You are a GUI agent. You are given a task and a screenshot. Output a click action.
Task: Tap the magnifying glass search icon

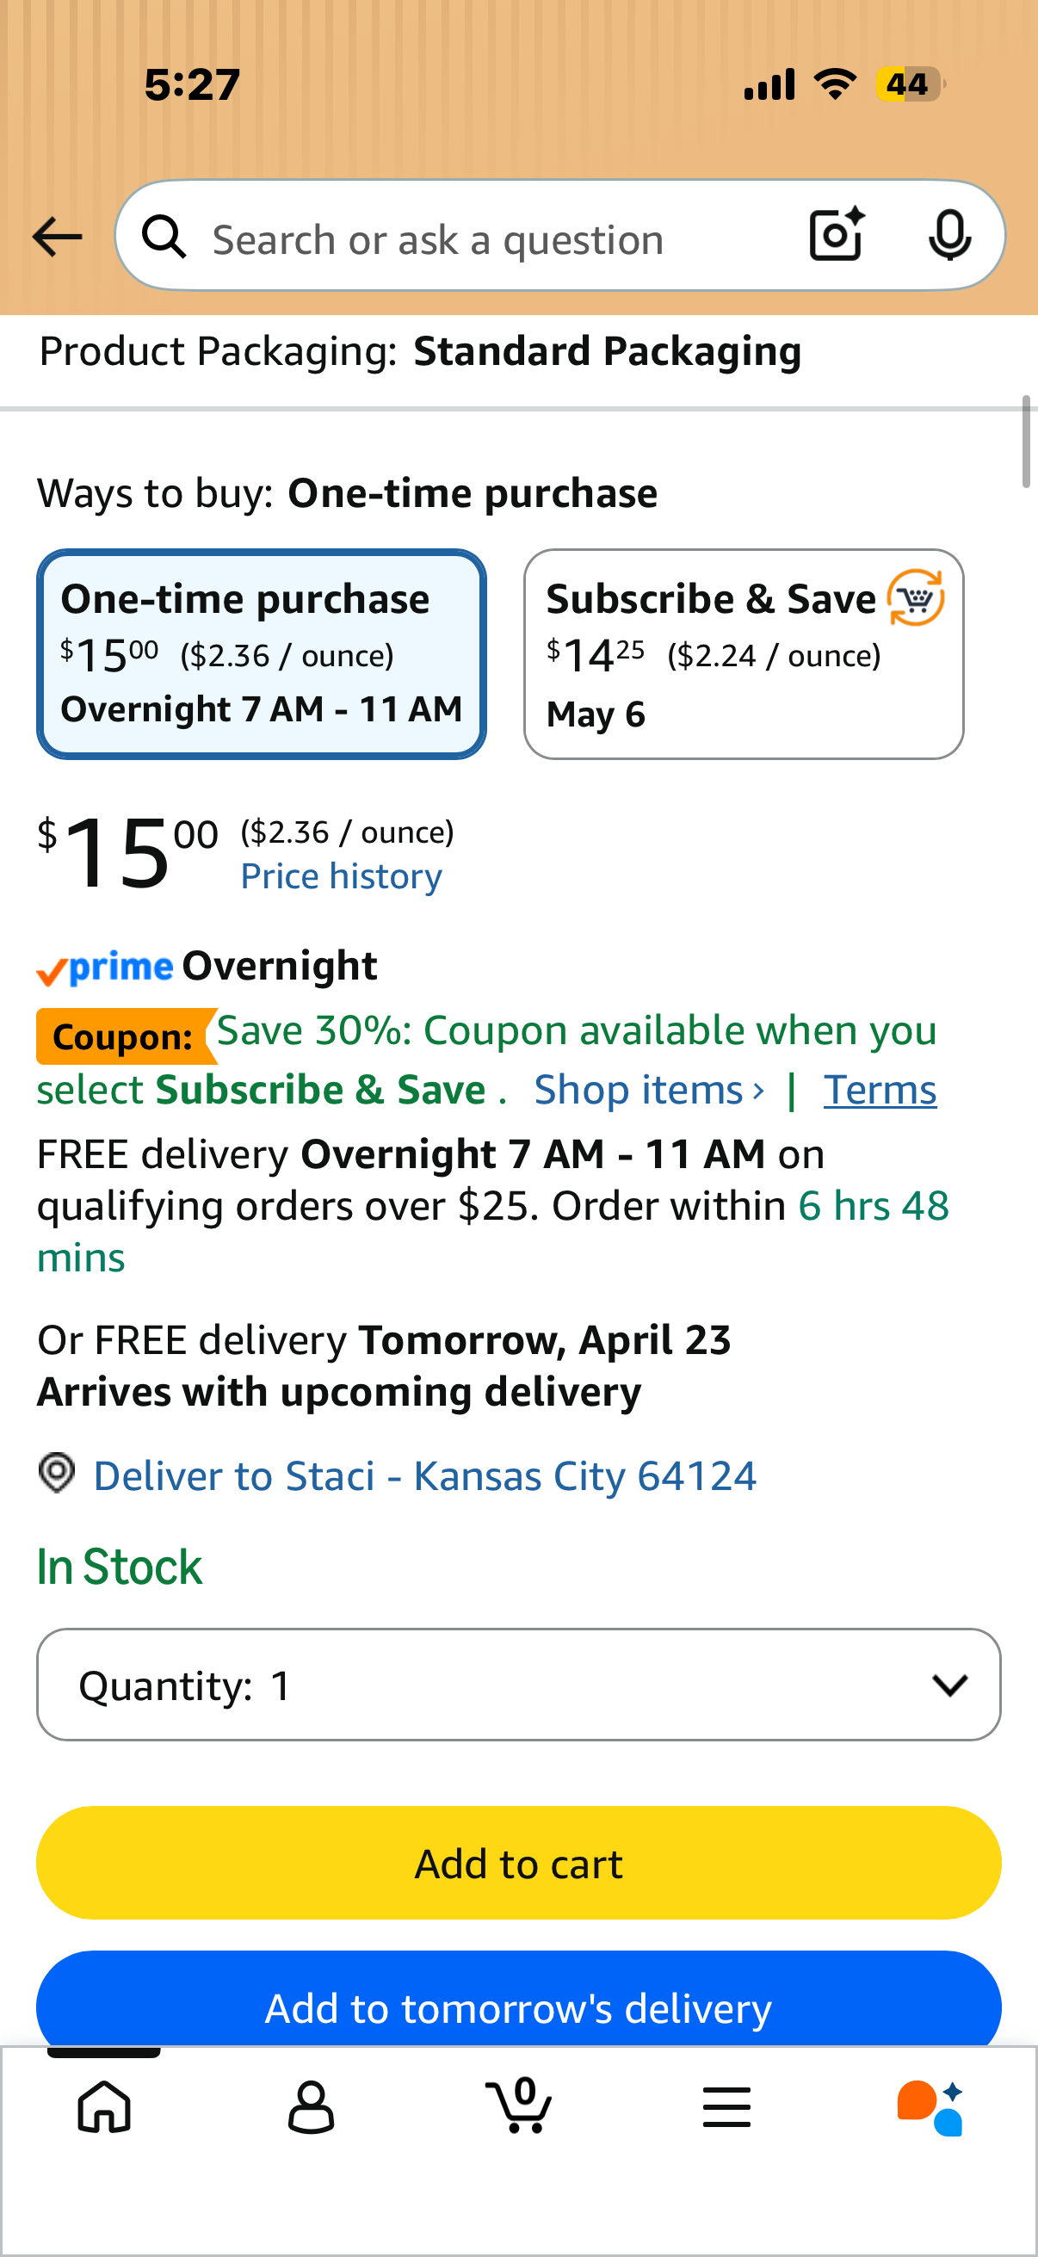pos(164,237)
